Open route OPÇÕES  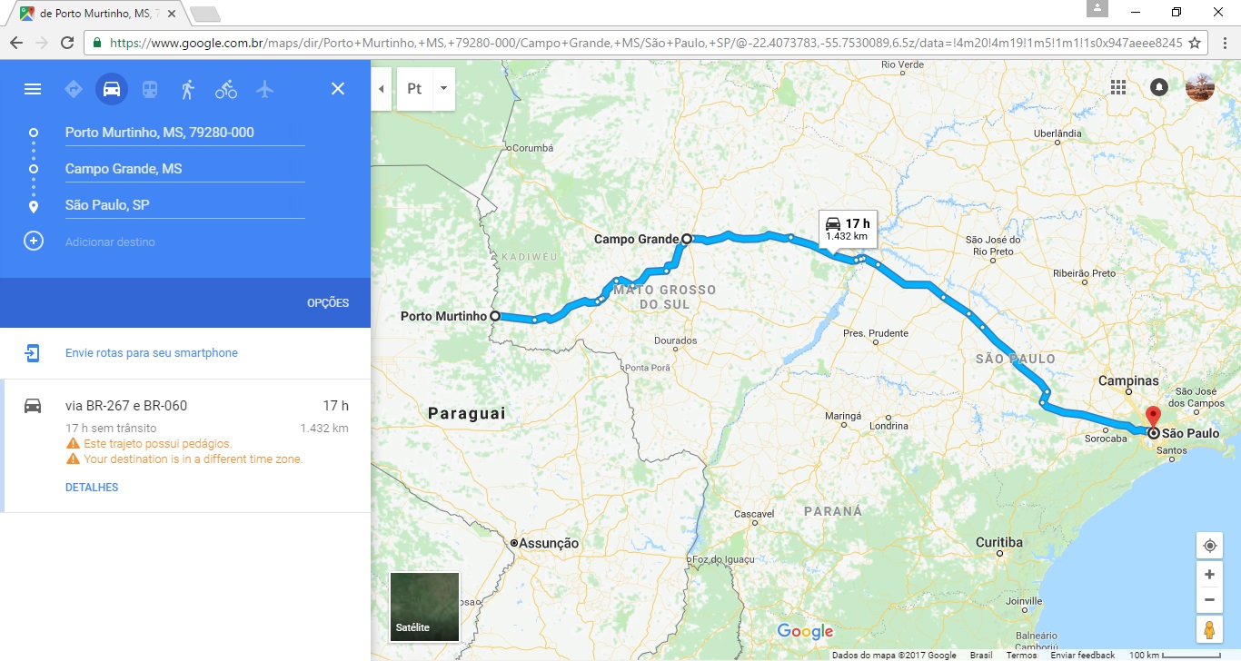tap(328, 303)
